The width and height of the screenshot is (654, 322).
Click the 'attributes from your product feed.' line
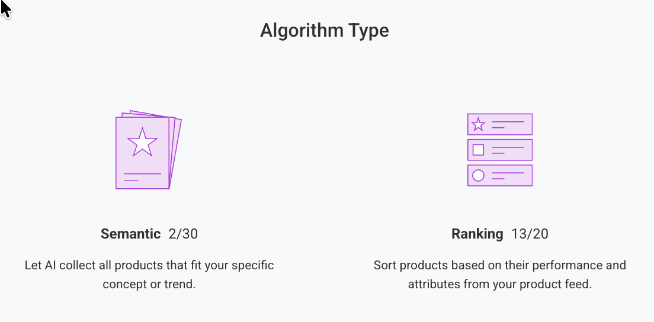point(499,285)
